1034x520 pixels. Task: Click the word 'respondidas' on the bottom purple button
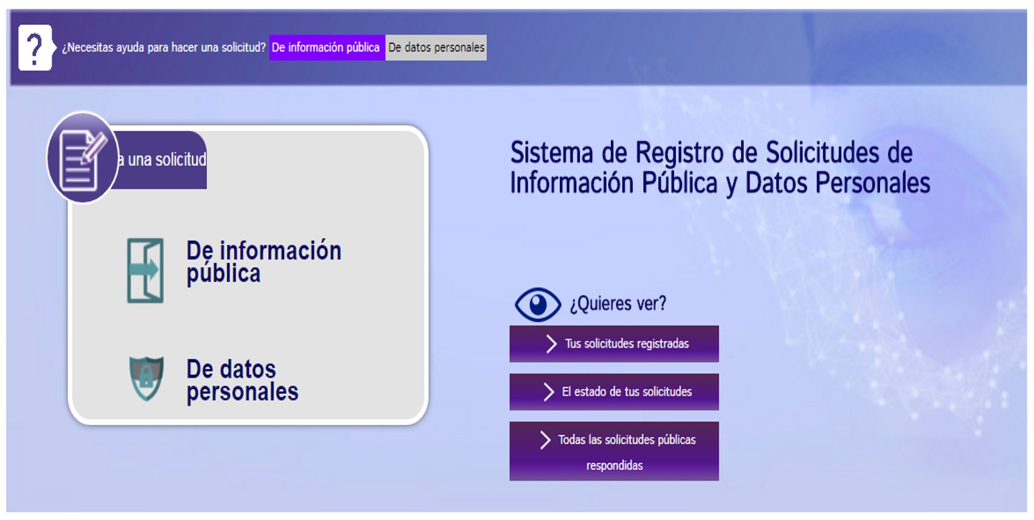click(x=614, y=466)
